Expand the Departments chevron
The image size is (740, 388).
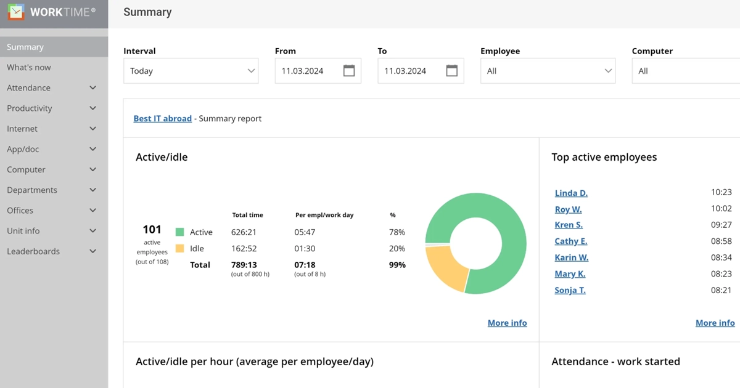click(x=93, y=190)
